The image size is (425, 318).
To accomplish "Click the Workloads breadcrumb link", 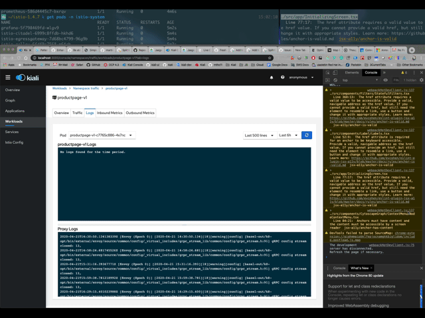I will [x=59, y=88].
